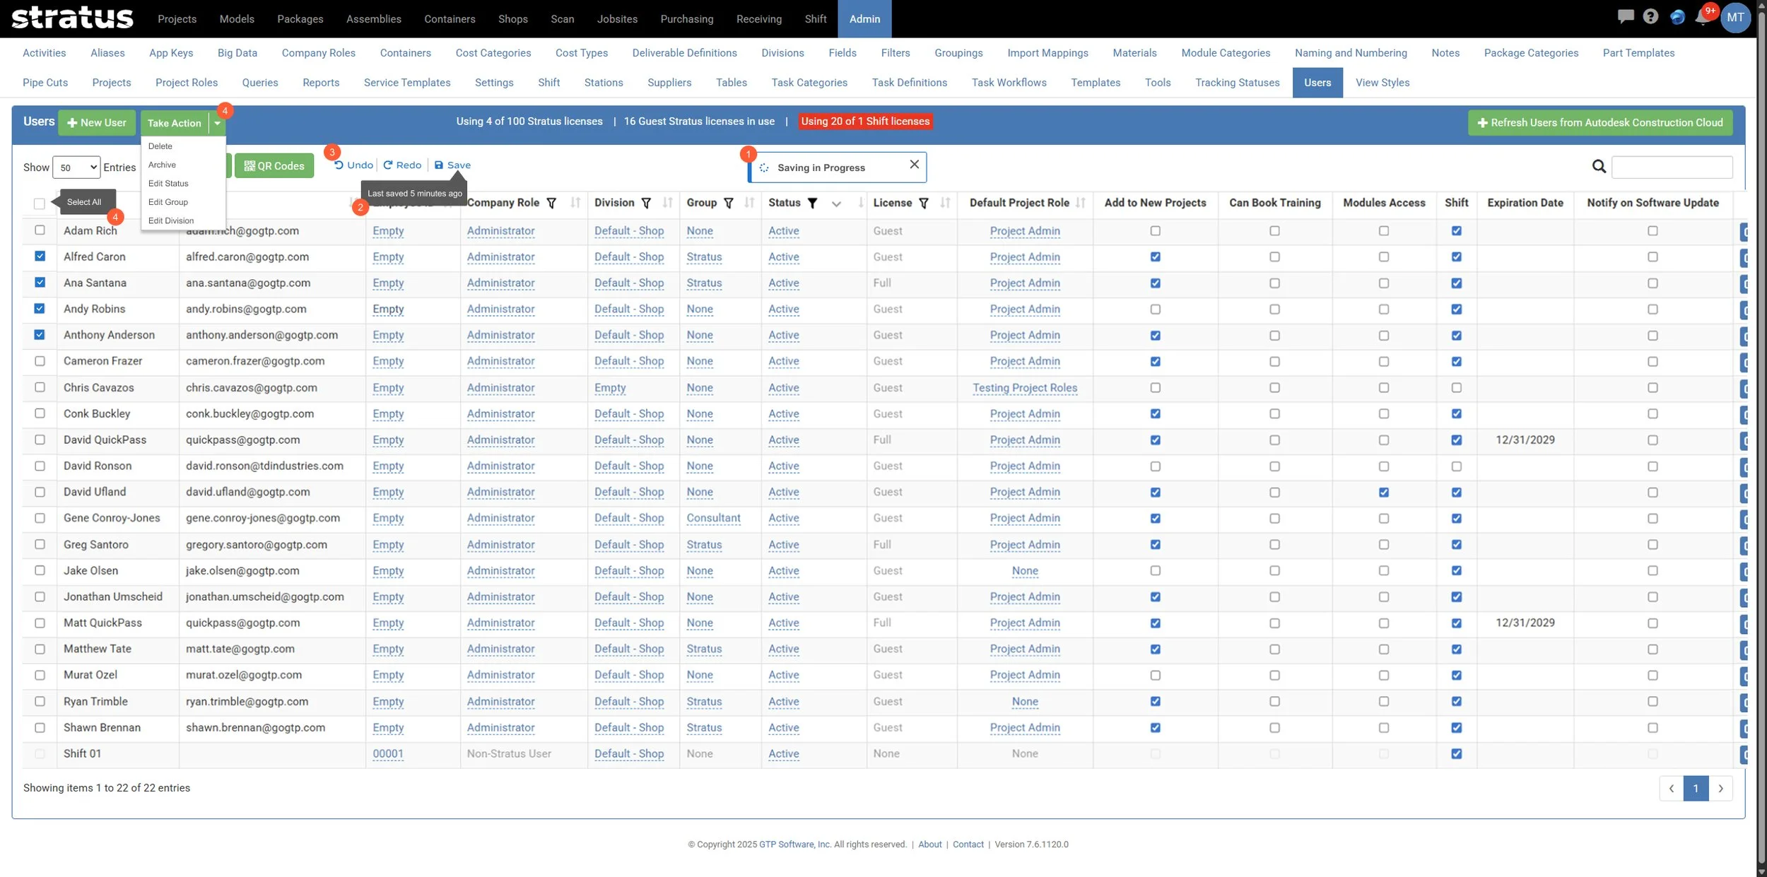Open the License column filter icon

coord(924,204)
